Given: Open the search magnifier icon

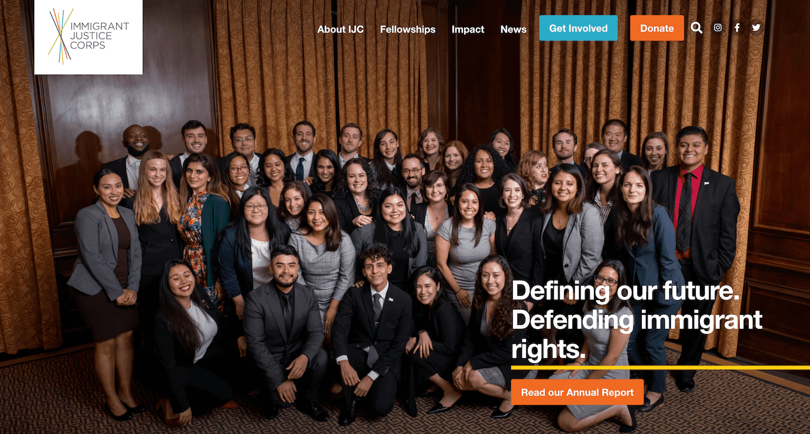Looking at the screenshot, I should tap(696, 28).
